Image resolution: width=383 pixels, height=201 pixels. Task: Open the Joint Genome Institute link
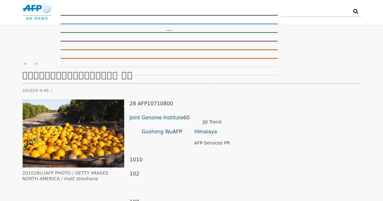(x=156, y=118)
